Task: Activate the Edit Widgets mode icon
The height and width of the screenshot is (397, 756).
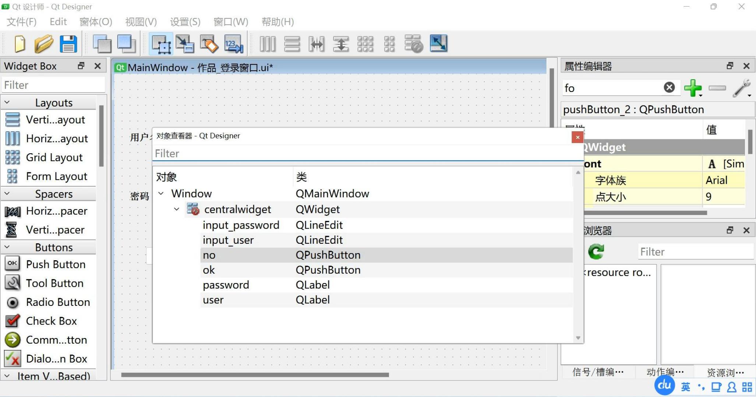Action: click(161, 44)
